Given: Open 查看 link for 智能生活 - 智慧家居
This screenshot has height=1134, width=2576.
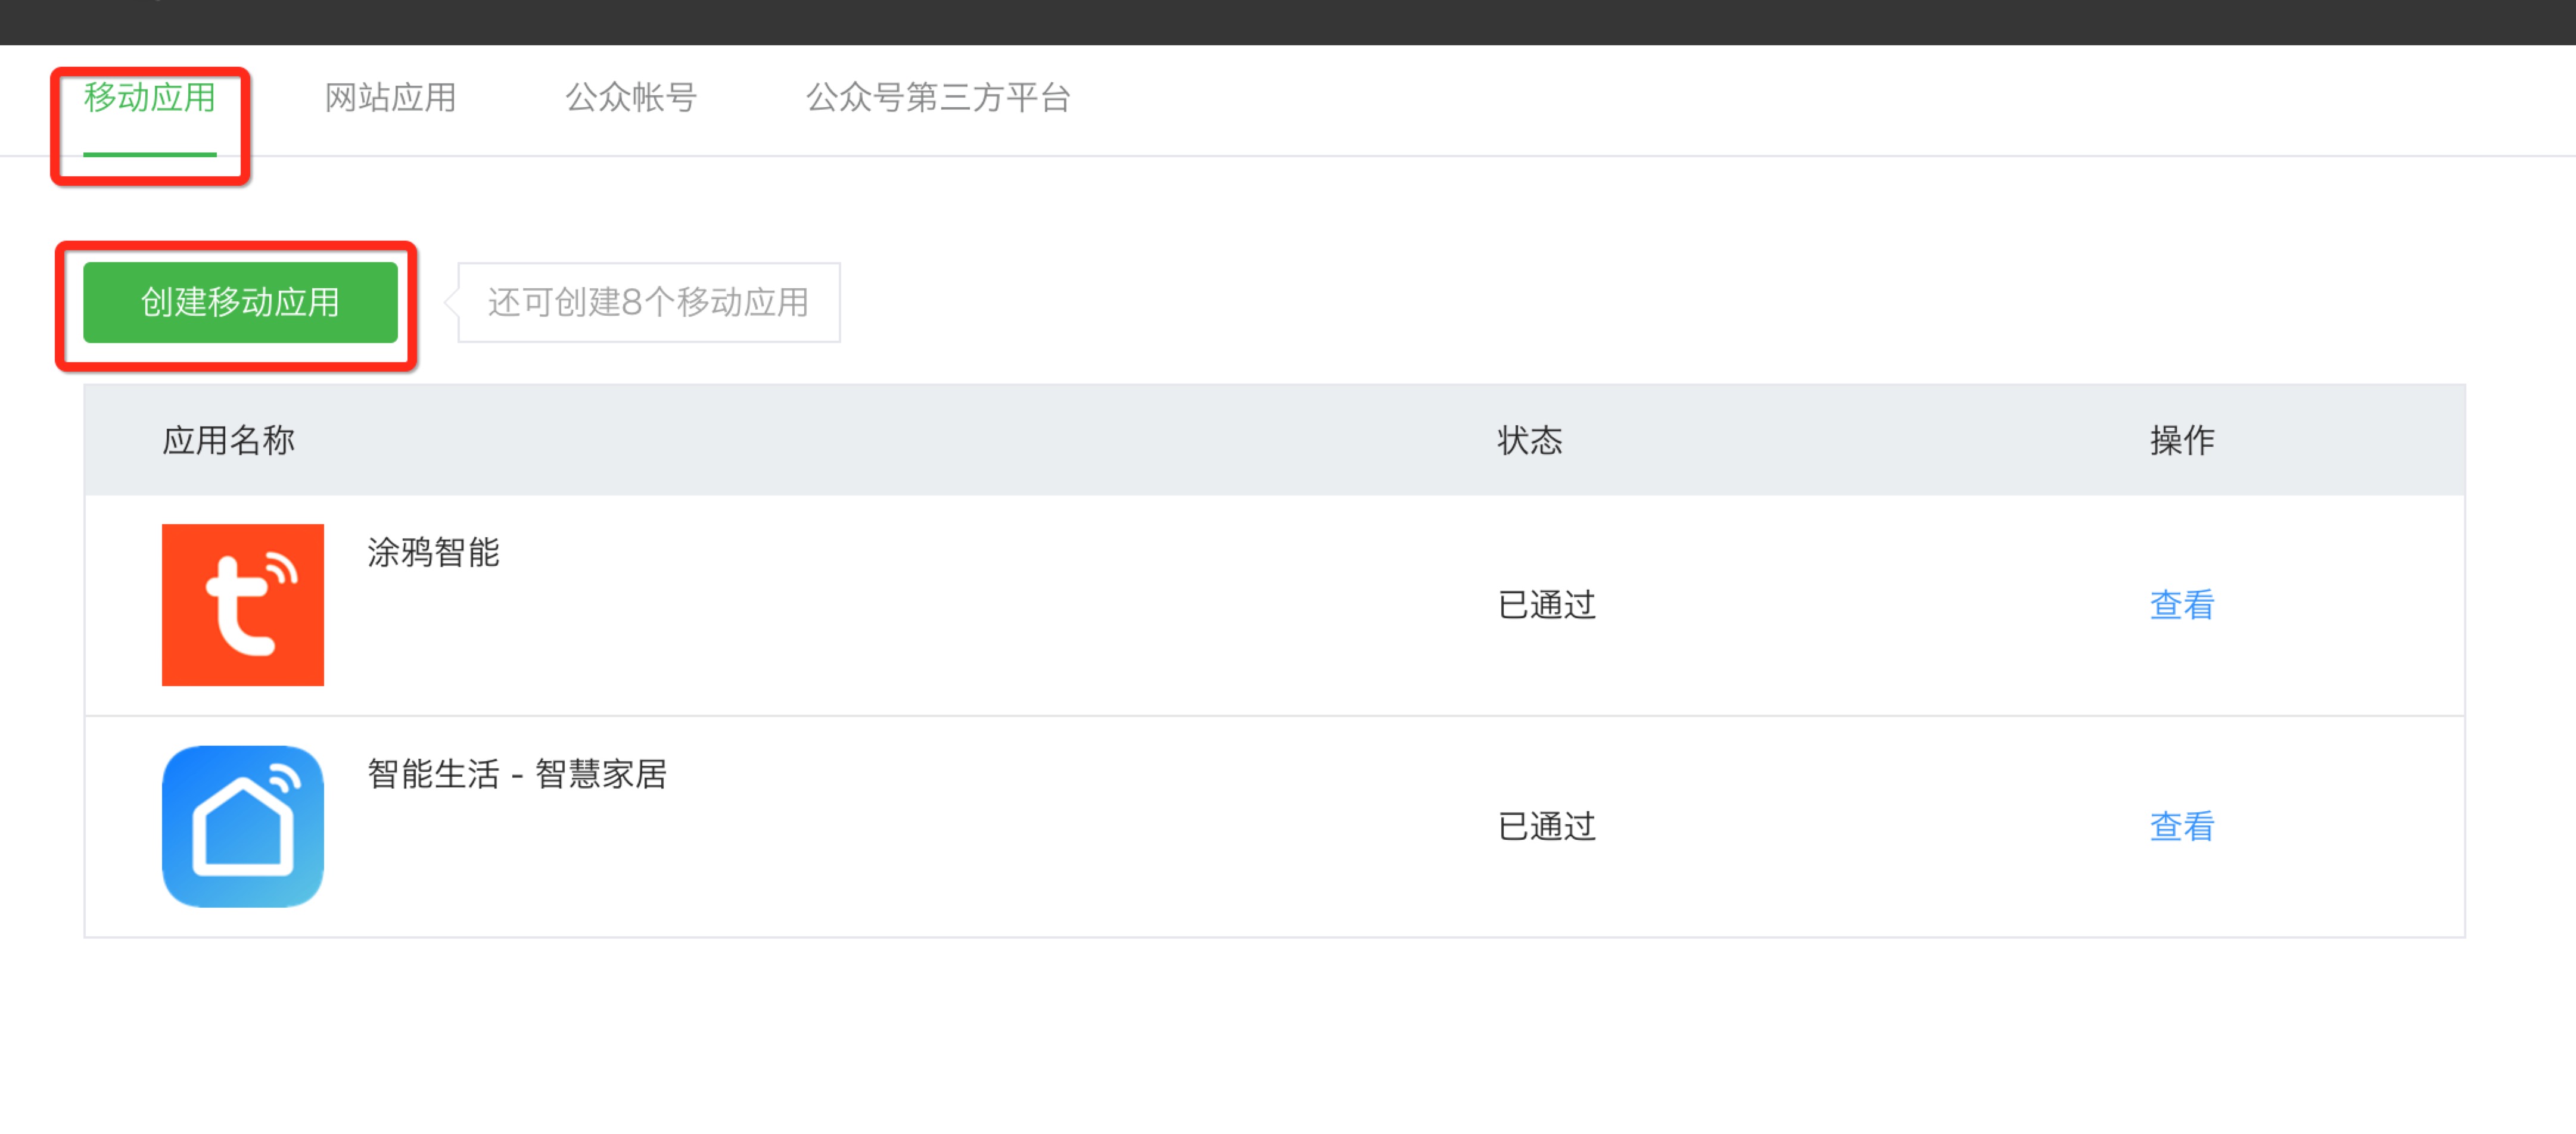Looking at the screenshot, I should (2181, 827).
